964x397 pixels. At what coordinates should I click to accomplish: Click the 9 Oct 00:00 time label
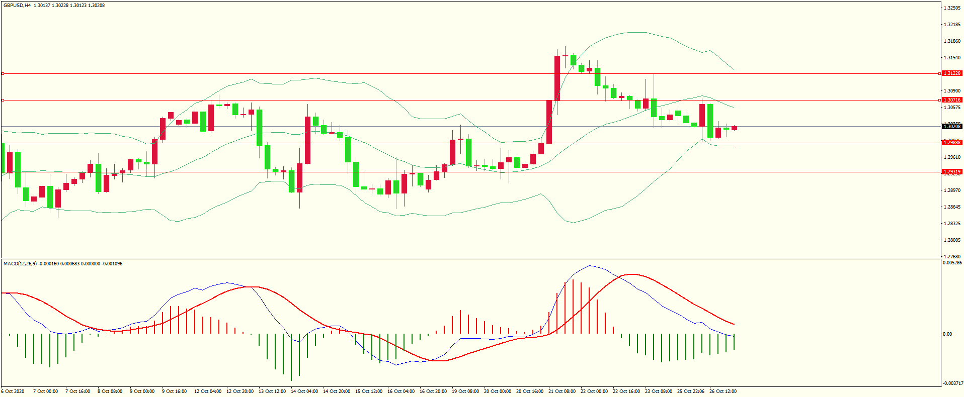tap(142, 391)
